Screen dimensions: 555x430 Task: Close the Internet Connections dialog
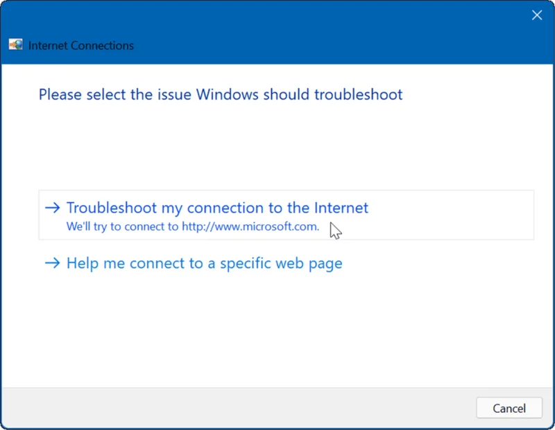[x=536, y=15]
